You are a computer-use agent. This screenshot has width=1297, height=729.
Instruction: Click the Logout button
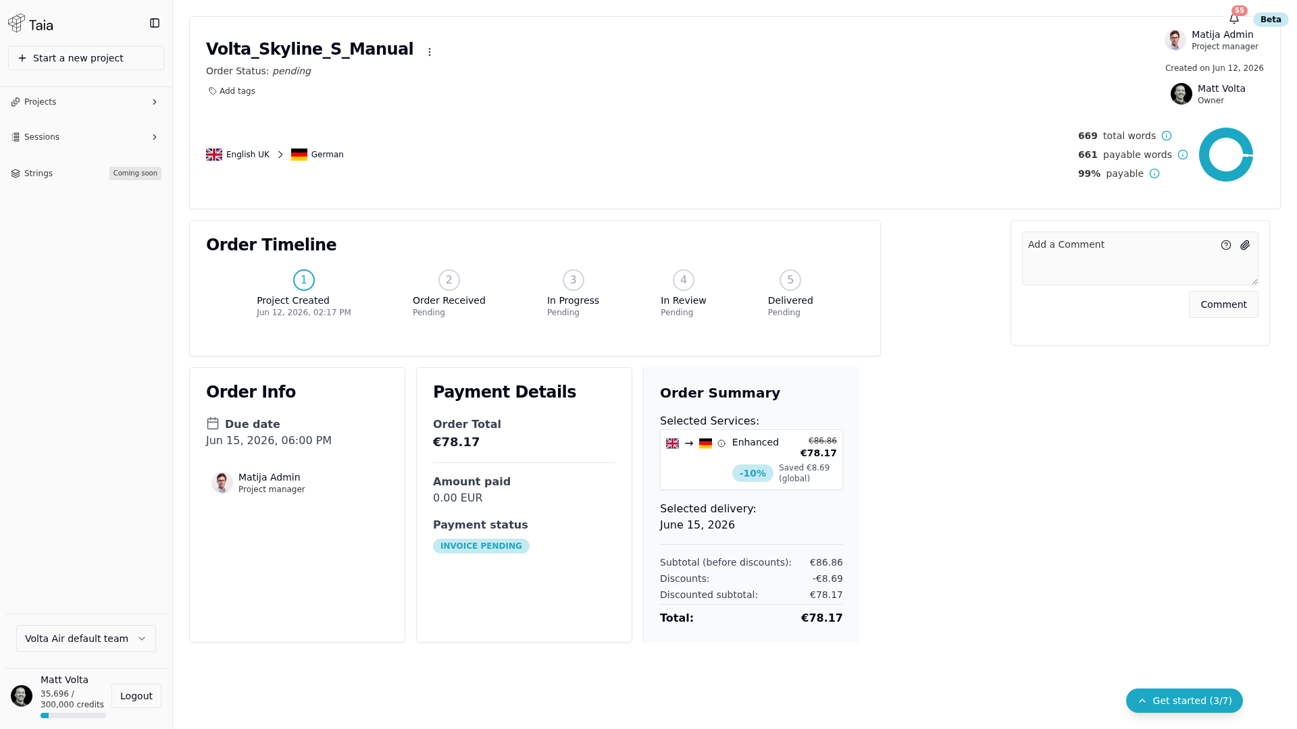pyautogui.click(x=136, y=696)
